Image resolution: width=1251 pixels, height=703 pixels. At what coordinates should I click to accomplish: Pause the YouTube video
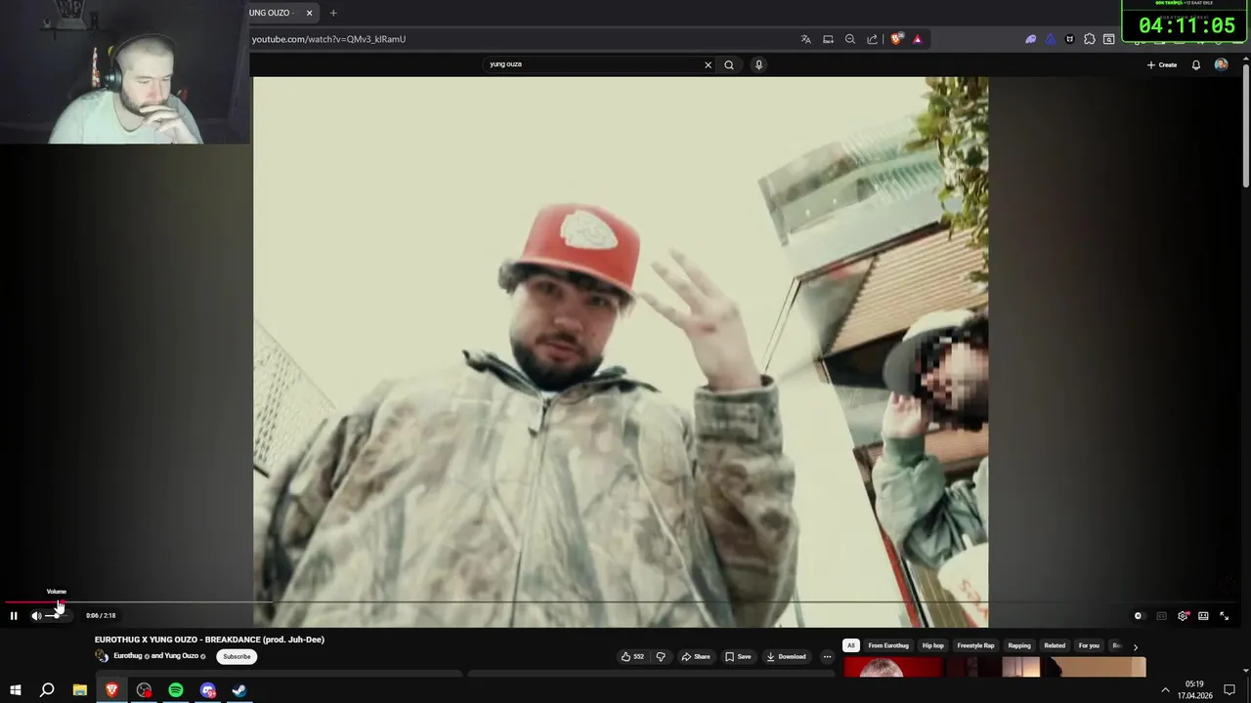click(x=14, y=616)
